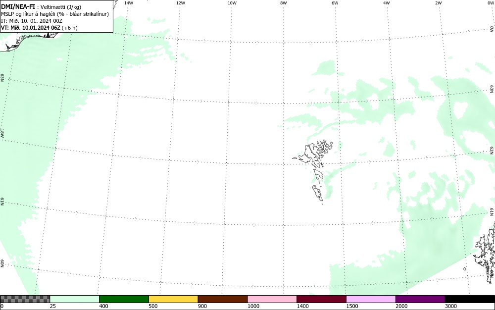495x310 pixels.
Task: Click the legend value 0
Action: click(x=2, y=306)
